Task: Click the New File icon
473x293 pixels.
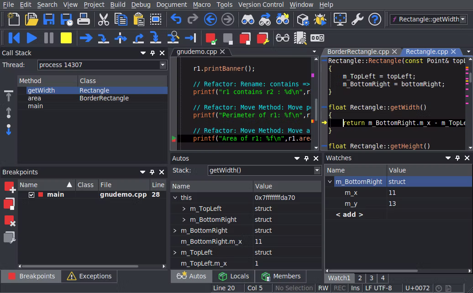Action: tap(13, 19)
